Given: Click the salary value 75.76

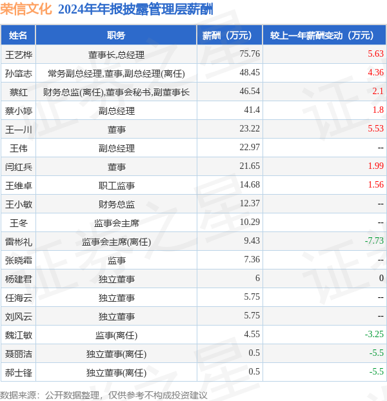Looking at the screenshot, I should [250, 54].
